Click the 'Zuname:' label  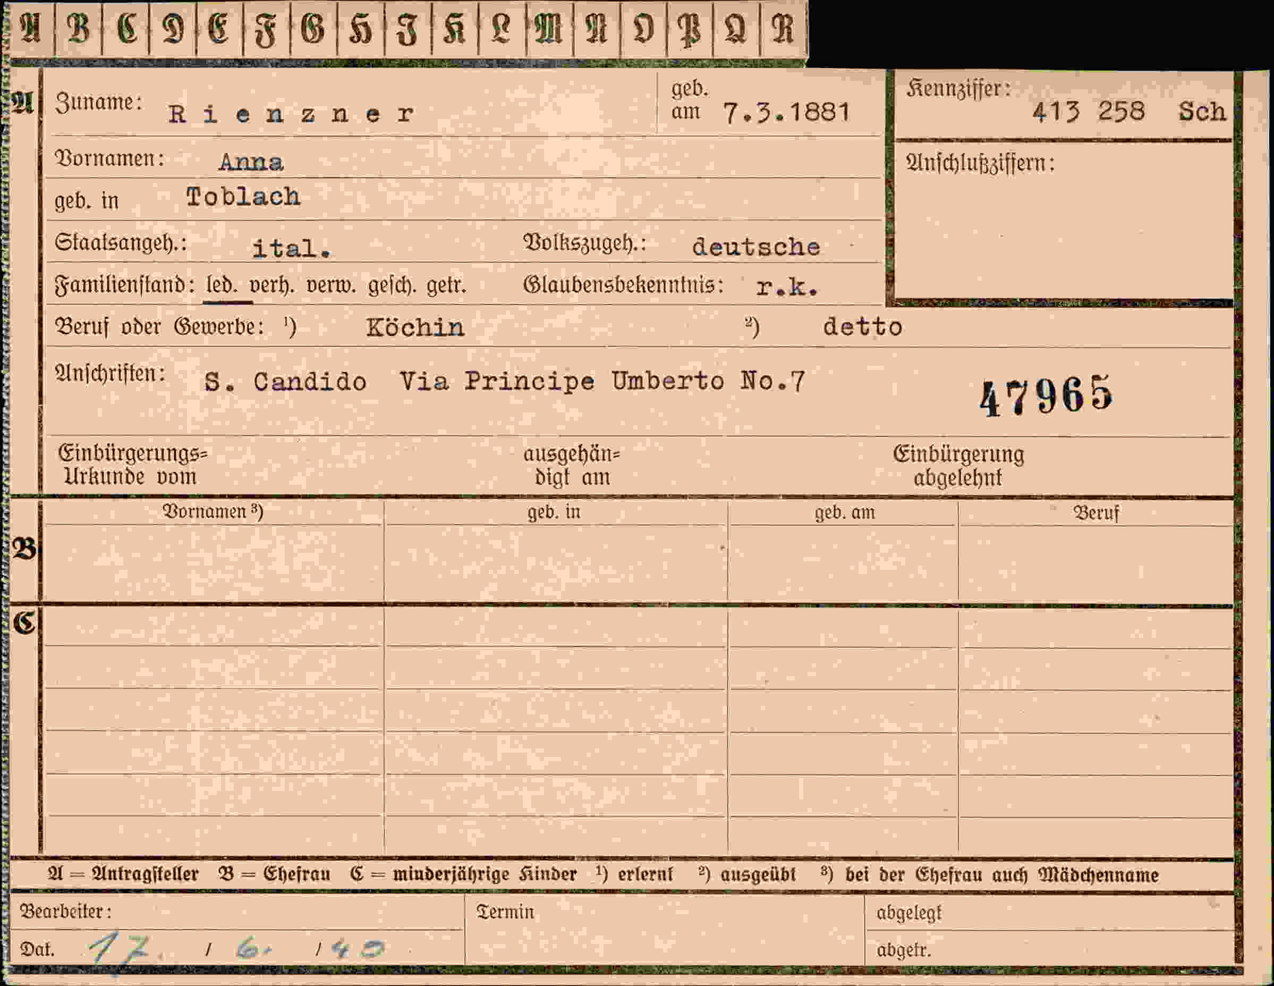99,103
